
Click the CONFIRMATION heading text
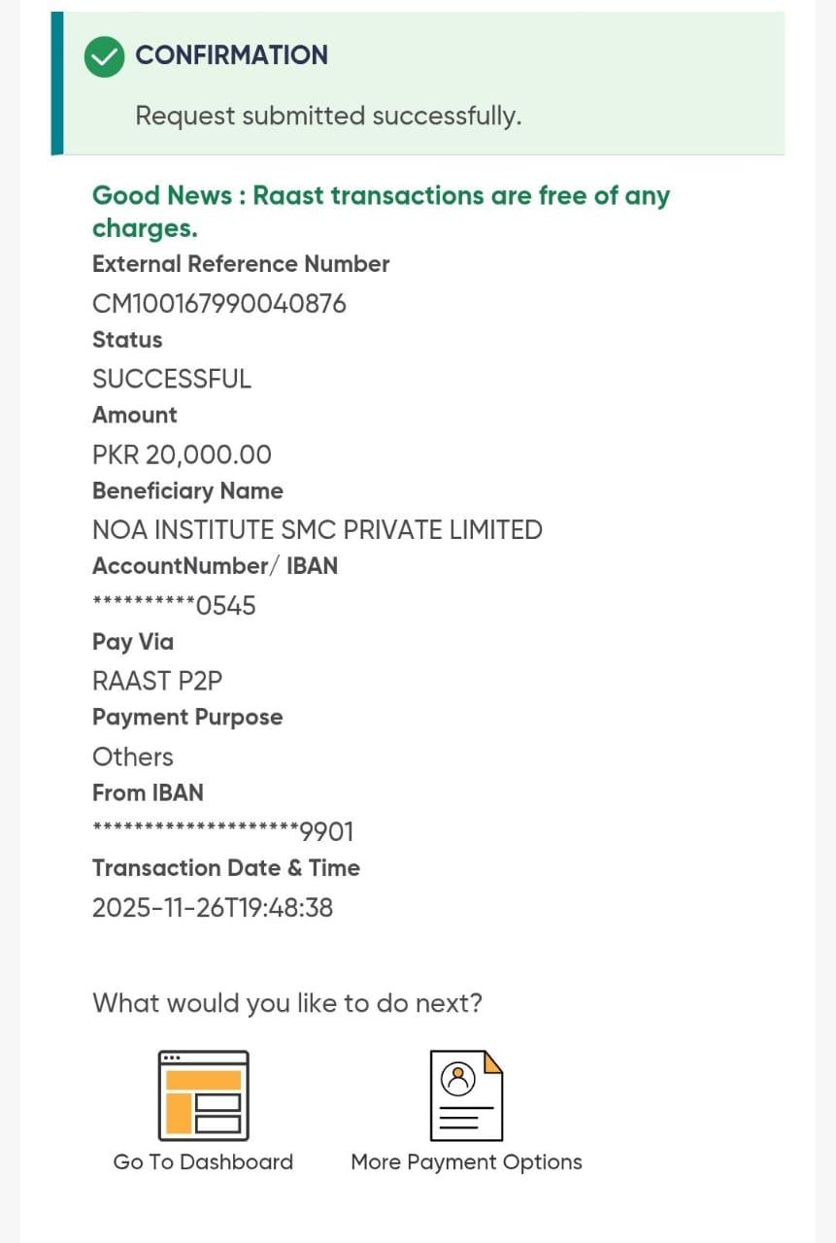tap(231, 55)
